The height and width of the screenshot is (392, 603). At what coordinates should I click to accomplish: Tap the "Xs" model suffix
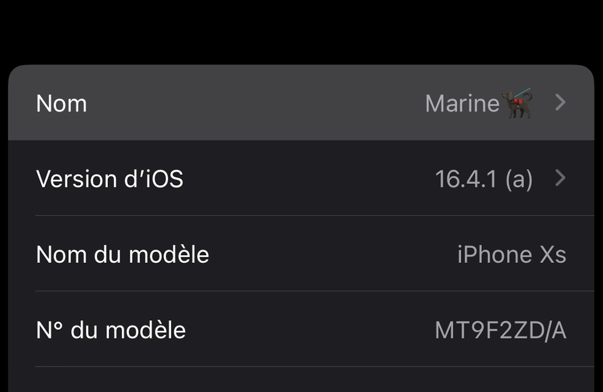(552, 254)
